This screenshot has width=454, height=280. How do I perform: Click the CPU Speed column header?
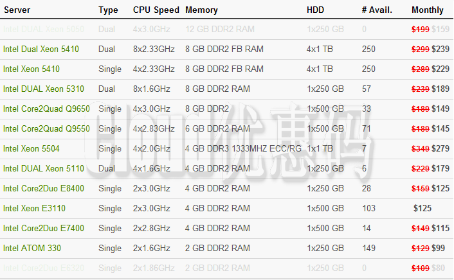pos(155,10)
